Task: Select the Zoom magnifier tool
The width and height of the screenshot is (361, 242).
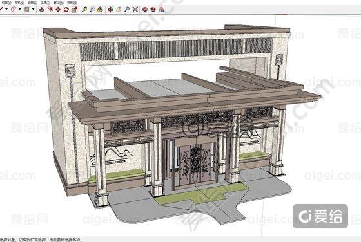Action: tap(127, 10)
